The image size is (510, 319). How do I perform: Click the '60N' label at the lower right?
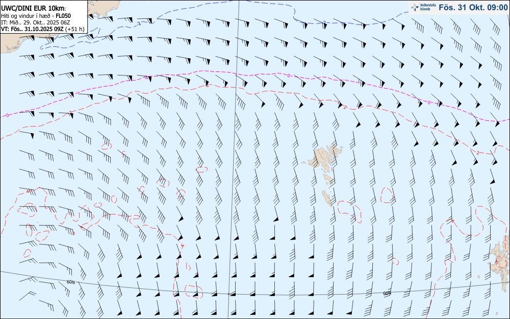(x=387, y=294)
